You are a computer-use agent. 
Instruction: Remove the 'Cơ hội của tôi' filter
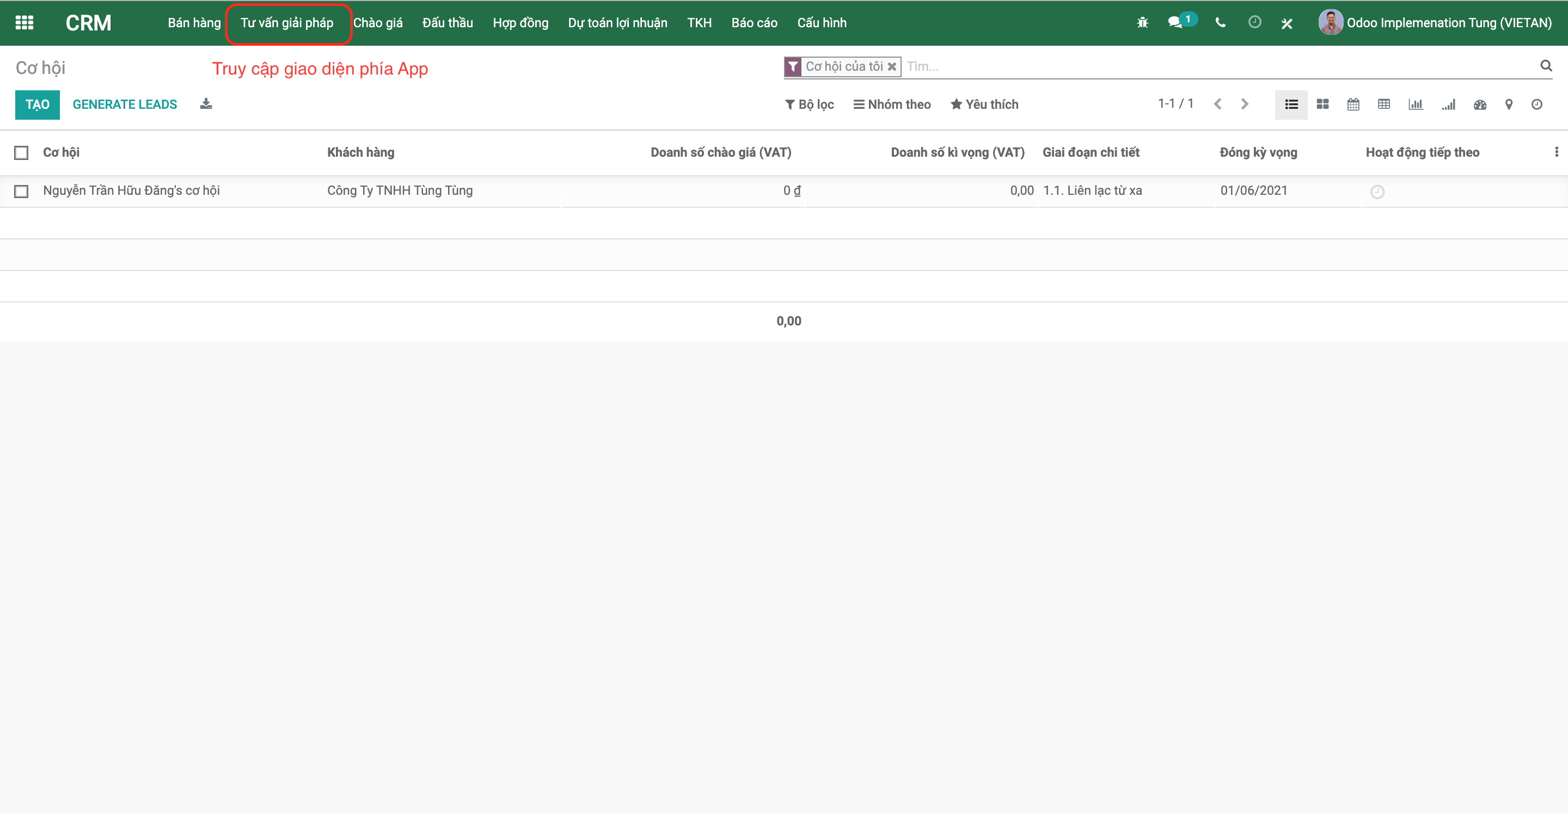[x=892, y=66]
